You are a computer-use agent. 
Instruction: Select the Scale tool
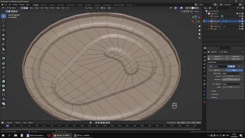pyautogui.click(x=3, y=35)
